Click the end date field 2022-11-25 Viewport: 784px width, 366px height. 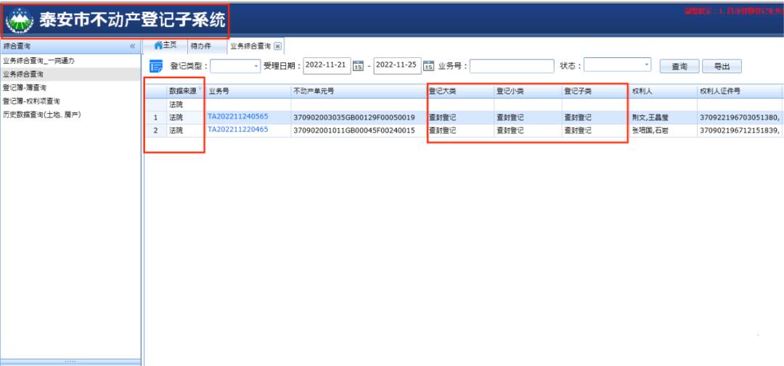[x=398, y=65]
